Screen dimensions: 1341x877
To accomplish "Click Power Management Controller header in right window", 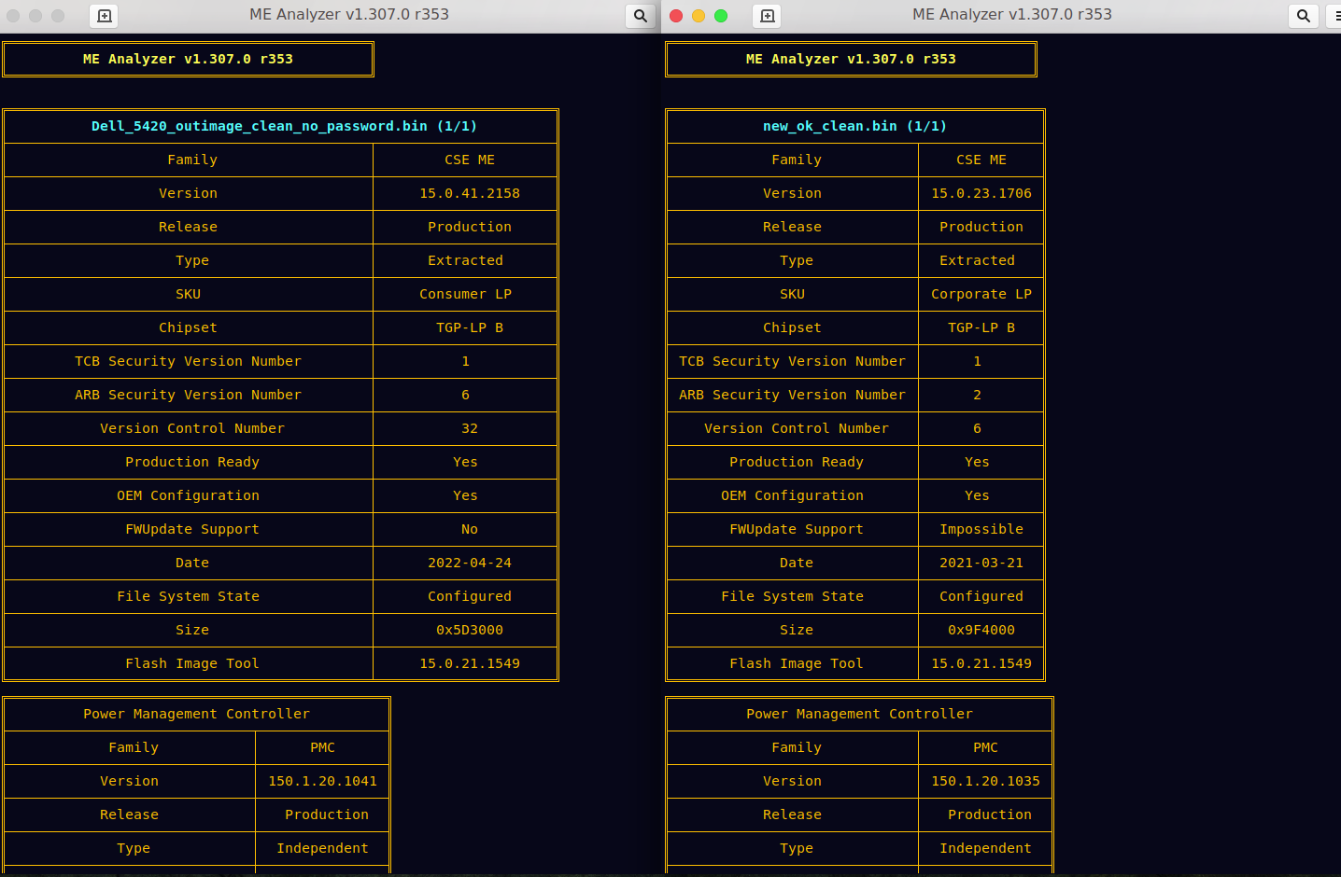I will click(x=859, y=714).
